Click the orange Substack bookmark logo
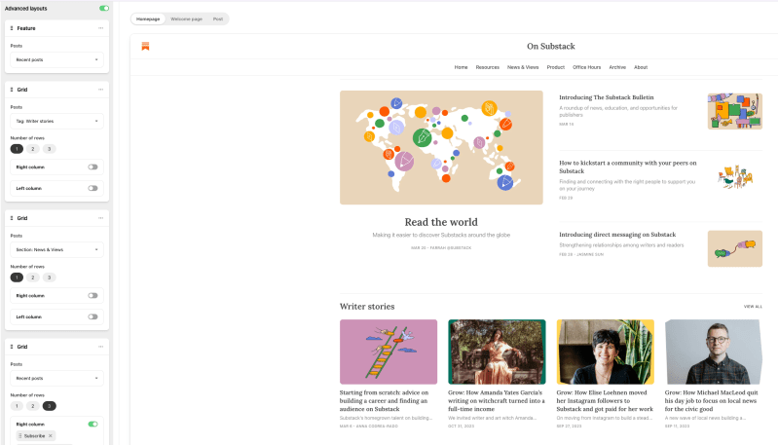Screen dimensions: 778x445 (x=145, y=46)
